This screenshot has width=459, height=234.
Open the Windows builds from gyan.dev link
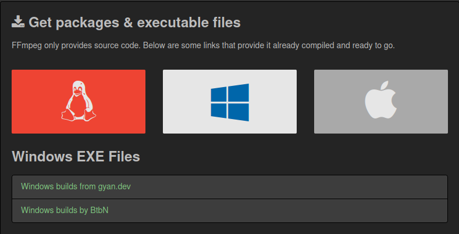76,186
